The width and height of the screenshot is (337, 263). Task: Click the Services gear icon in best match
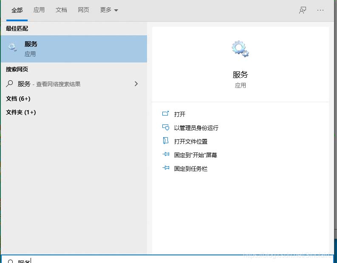click(13, 48)
